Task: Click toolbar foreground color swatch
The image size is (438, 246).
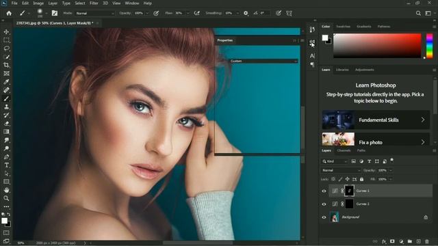Action: click(x=5, y=221)
